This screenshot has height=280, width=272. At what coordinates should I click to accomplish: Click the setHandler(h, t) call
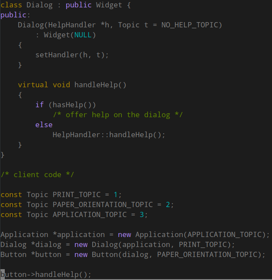(72, 55)
